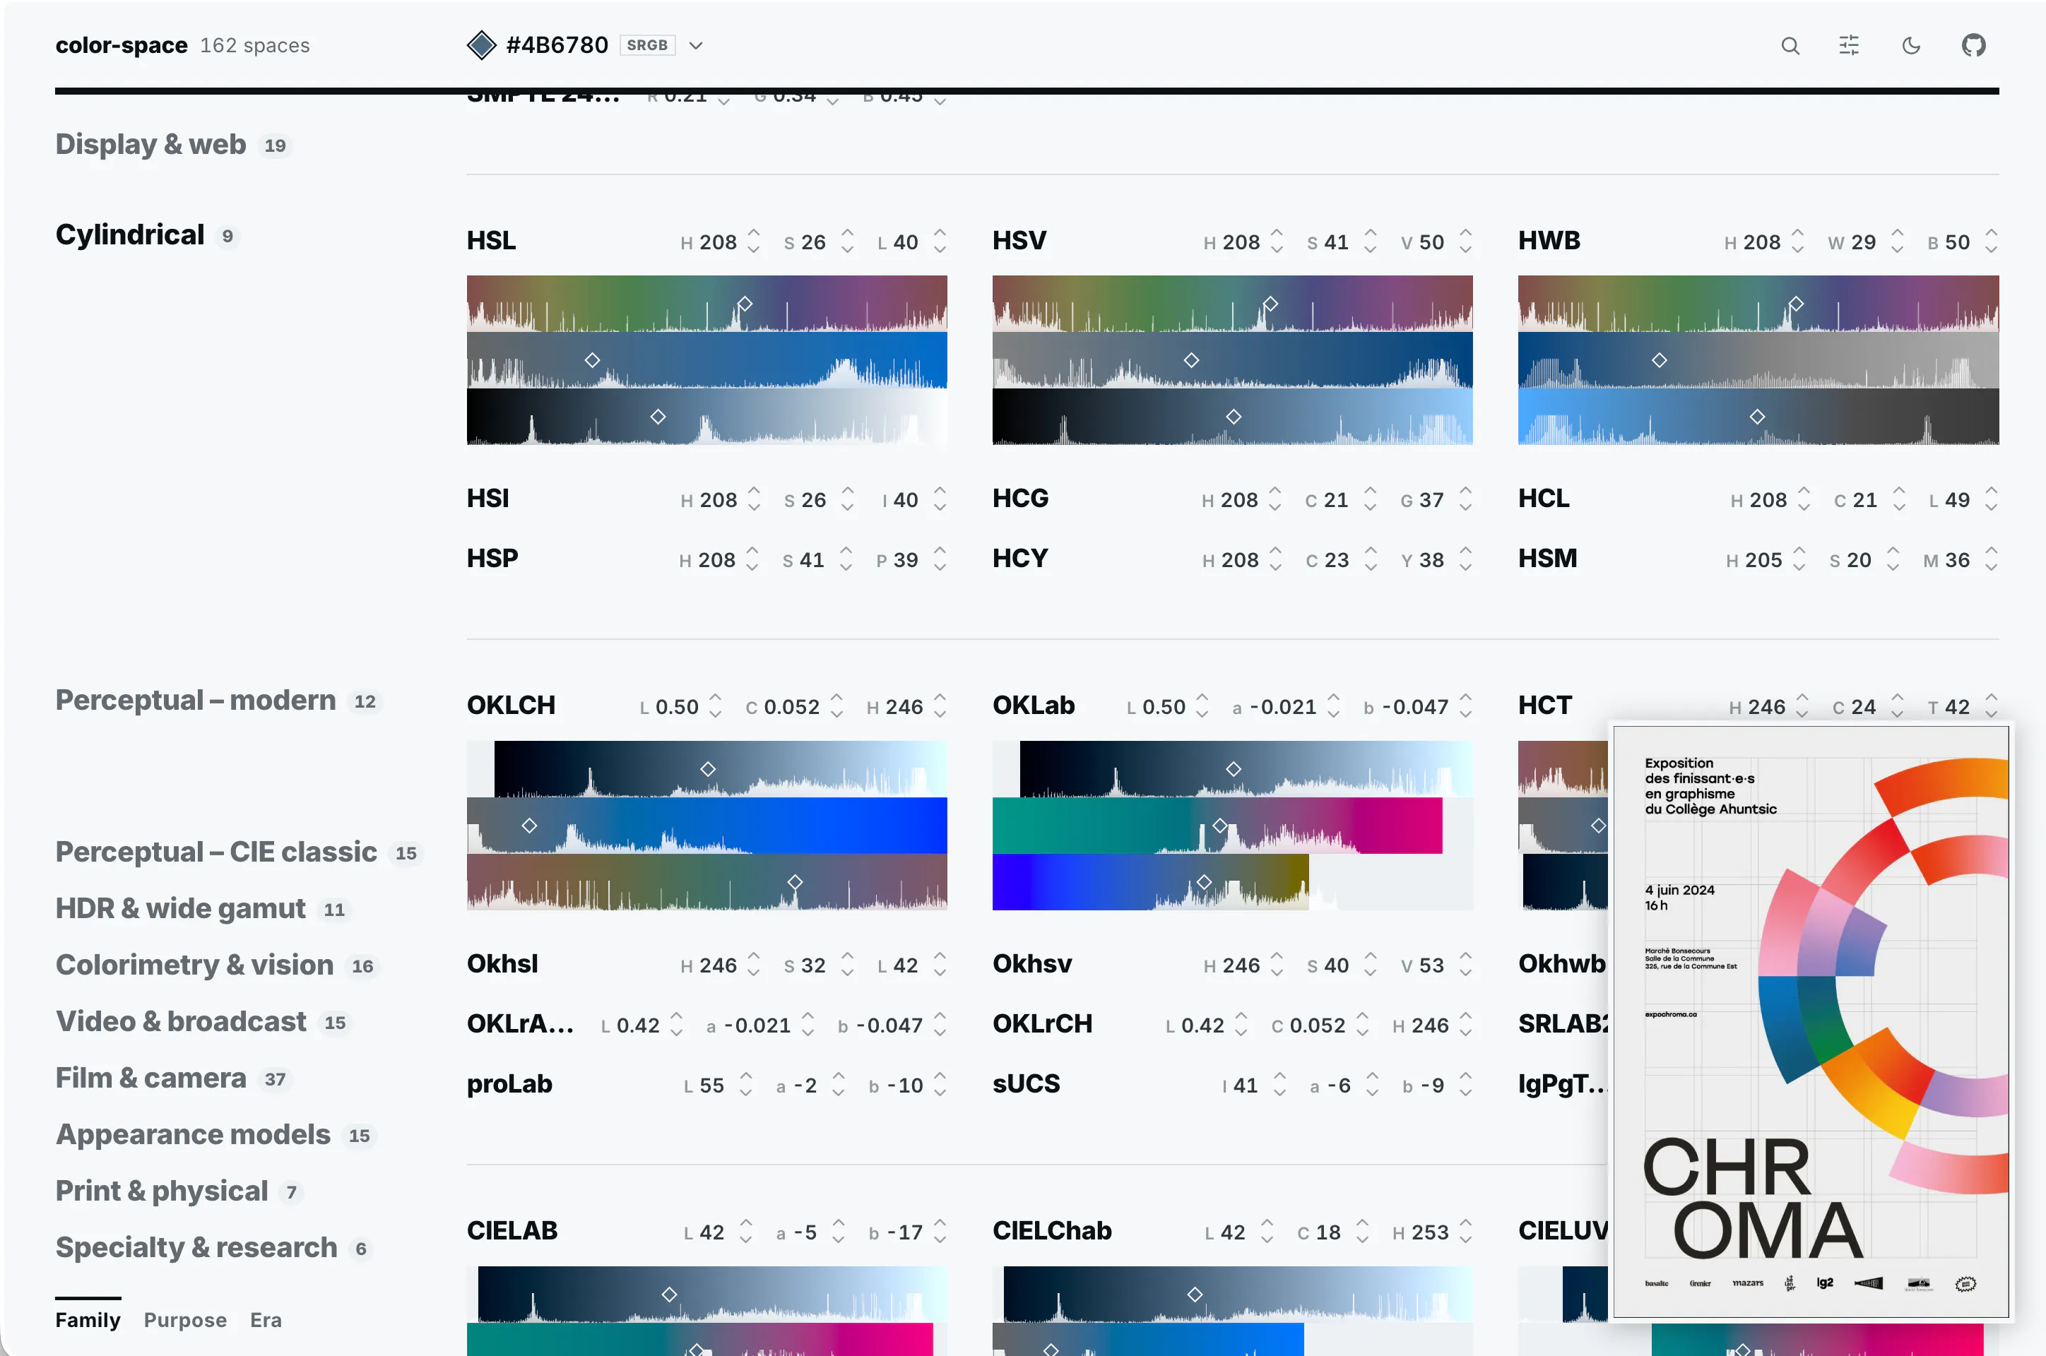Adjust the HSL L 40 stepper
The height and width of the screenshot is (1356, 2046).
(x=940, y=242)
